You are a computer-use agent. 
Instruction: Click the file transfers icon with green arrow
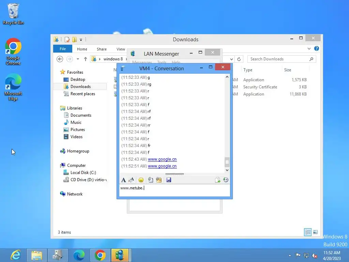pyautogui.click(x=217, y=180)
